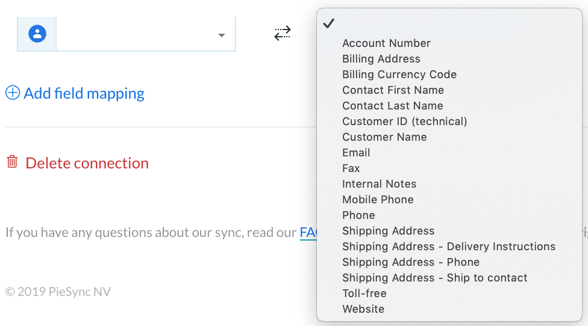Select Email from the dropdown list
Screen dimensions: 588x326
click(x=356, y=153)
